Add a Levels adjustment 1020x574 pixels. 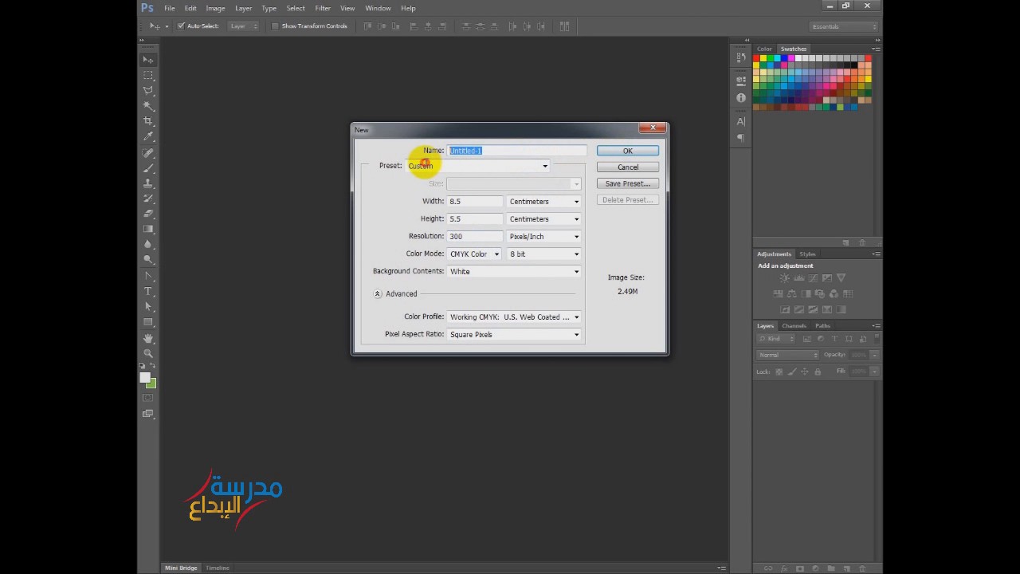(x=799, y=278)
